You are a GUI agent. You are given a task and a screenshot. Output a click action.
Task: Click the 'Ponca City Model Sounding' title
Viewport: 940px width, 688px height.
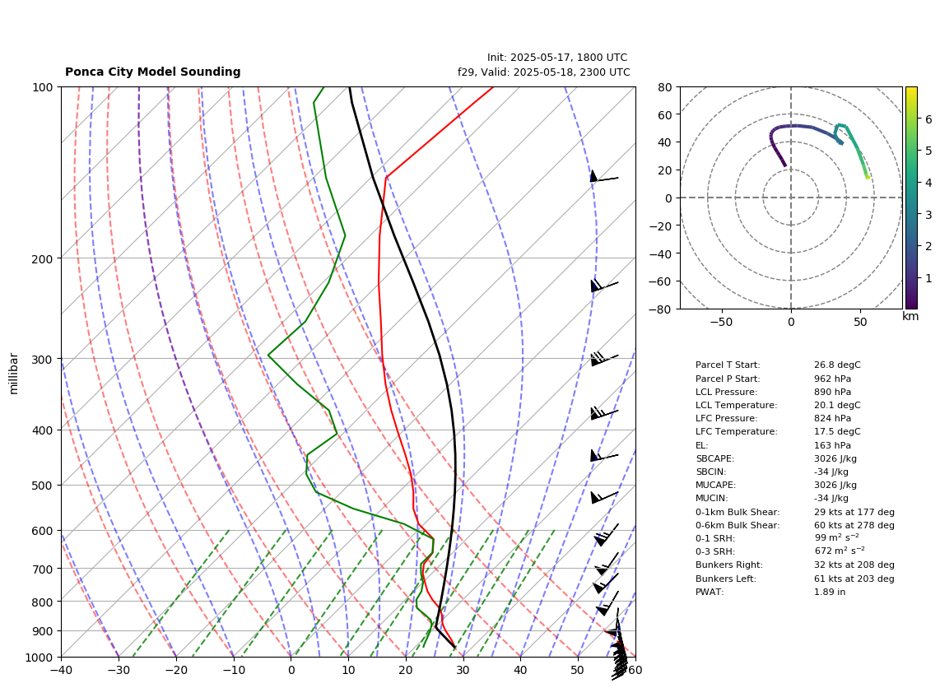[153, 72]
